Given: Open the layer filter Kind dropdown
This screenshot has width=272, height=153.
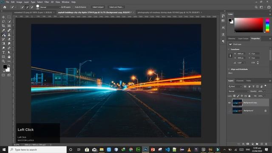Looking at the screenshot, I should click(x=235, y=86).
